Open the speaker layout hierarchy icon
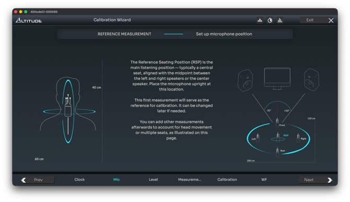 pos(260,20)
